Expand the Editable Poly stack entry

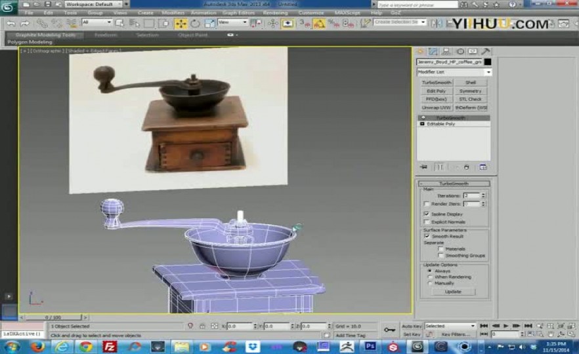click(x=422, y=124)
